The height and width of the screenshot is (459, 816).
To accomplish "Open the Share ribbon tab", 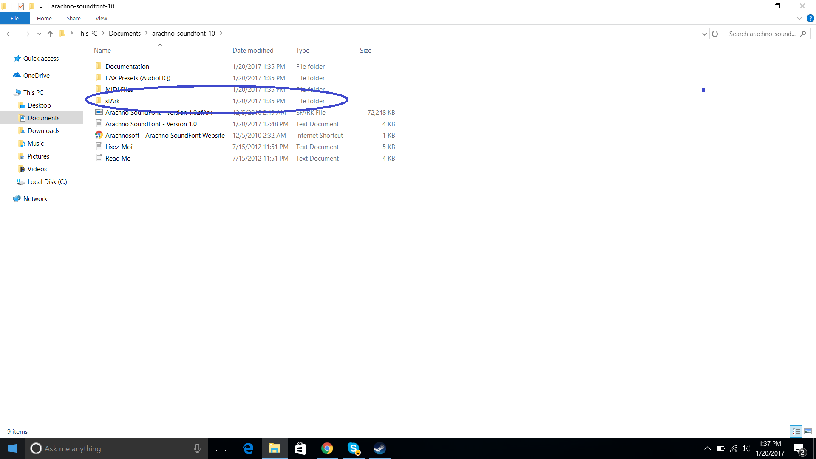I will pyautogui.click(x=74, y=18).
